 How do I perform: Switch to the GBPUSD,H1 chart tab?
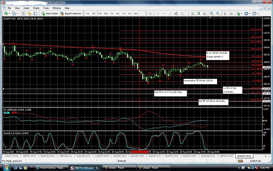click(66, 156)
